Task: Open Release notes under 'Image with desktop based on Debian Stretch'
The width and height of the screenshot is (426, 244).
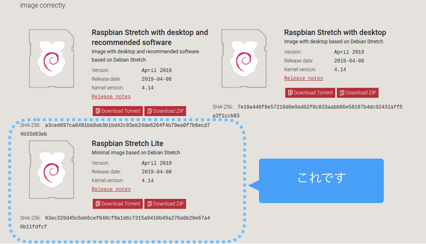Action: pos(304,78)
